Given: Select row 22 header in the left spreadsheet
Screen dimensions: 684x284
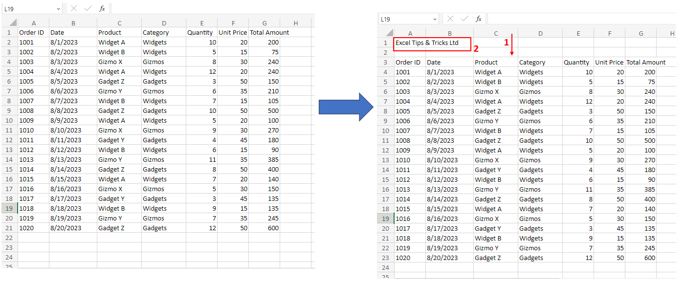Looking at the screenshot, I should pos(9,238).
